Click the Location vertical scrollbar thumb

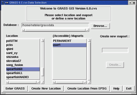[43, 72]
